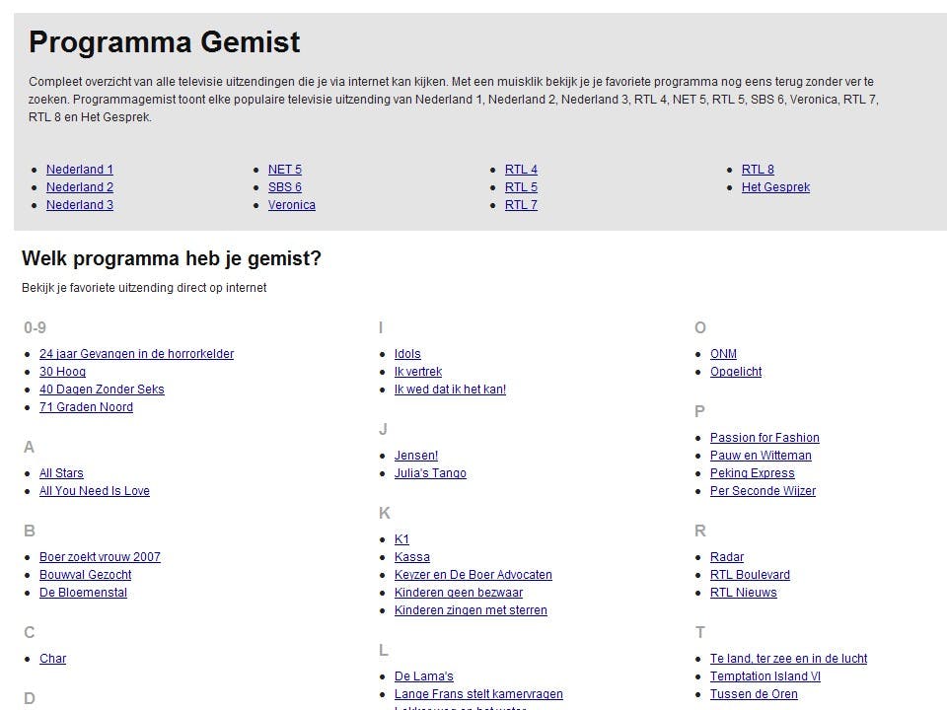Open the All You Need Is Love link
Screen dimensions: 947x710
(x=94, y=491)
